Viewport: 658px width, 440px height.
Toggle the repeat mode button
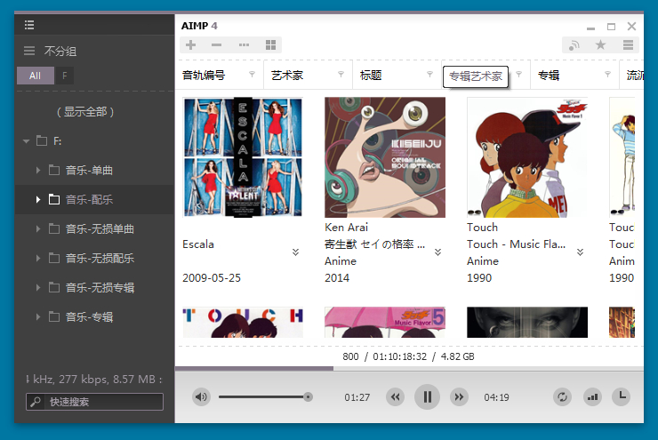coord(562,396)
